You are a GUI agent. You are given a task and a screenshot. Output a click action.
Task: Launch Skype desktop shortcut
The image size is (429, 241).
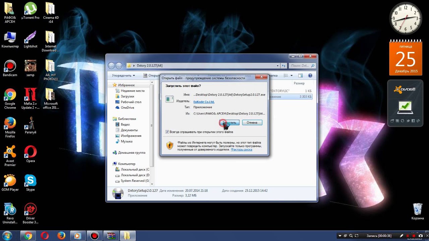point(30,183)
